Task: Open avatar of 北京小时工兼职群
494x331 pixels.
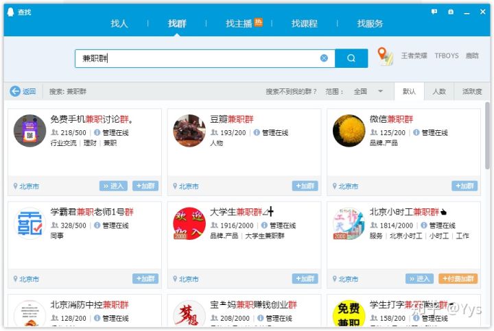Action: click(x=349, y=223)
